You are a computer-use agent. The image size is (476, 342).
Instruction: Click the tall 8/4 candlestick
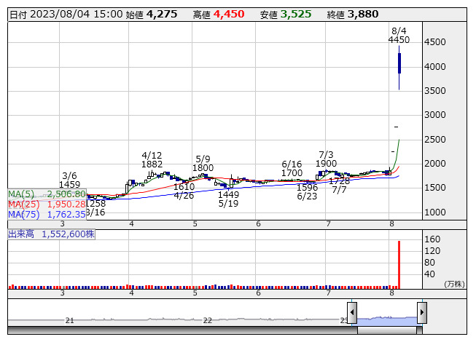pyautogui.click(x=399, y=64)
